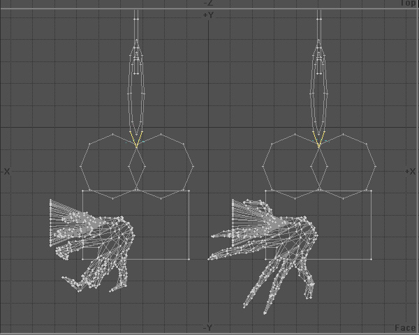Click the +Y axis label at top
Screen dimensions: 419x335
207,15
